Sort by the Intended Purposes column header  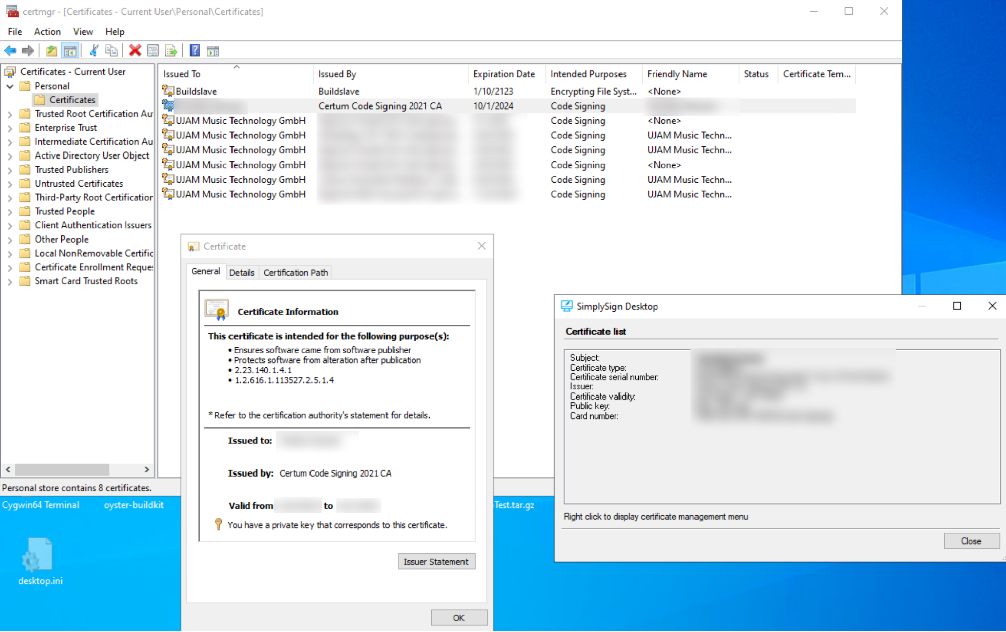(x=594, y=74)
